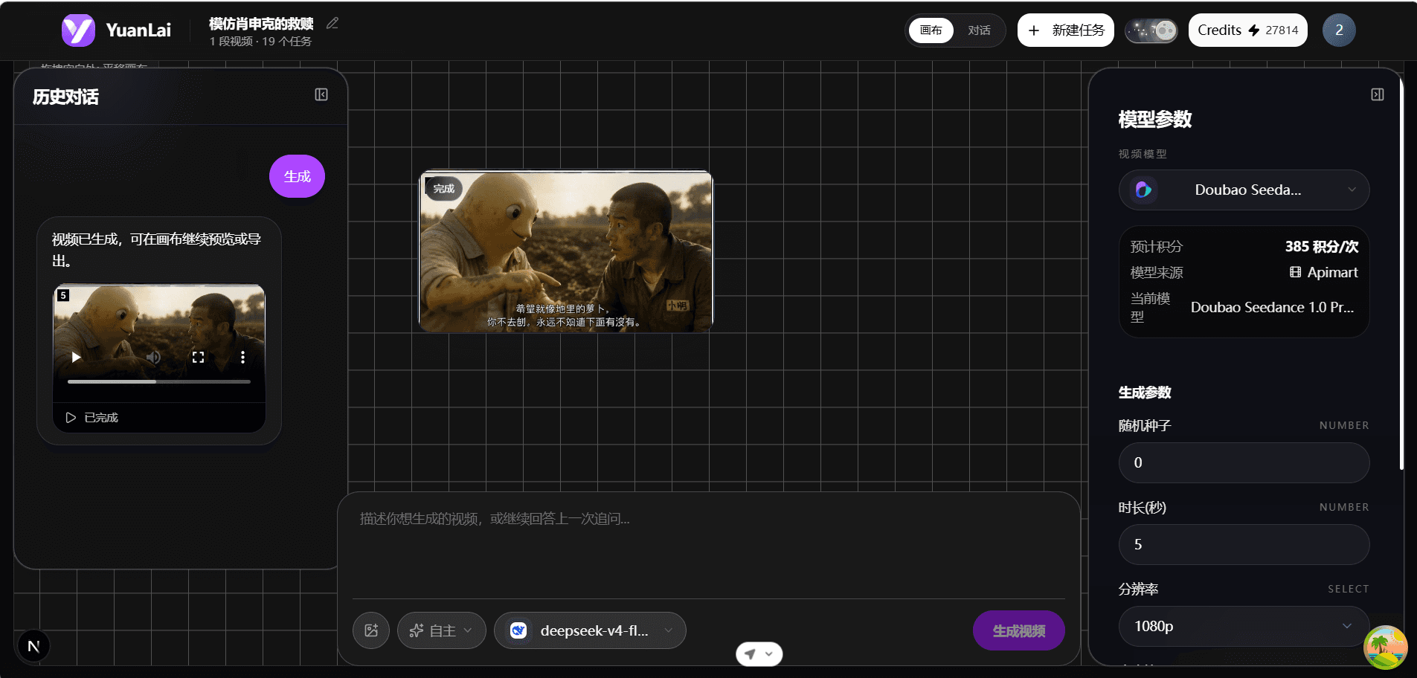Click the 新建任务 button

pos(1065,30)
